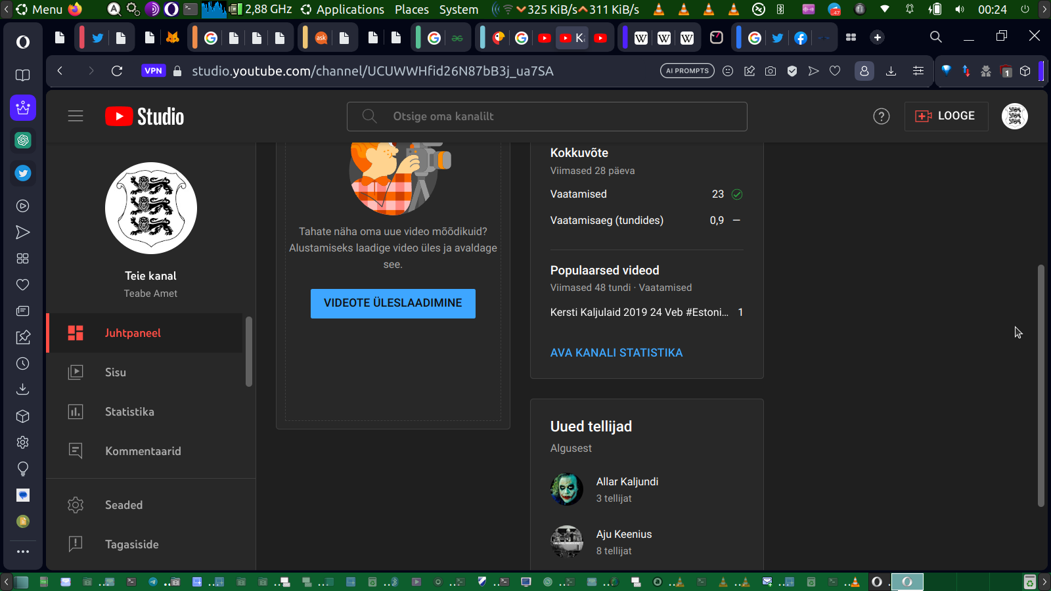Focus the 'Otsige oma kanalilt' search field
Viewport: 1051px width, 591px height.
coord(547,116)
